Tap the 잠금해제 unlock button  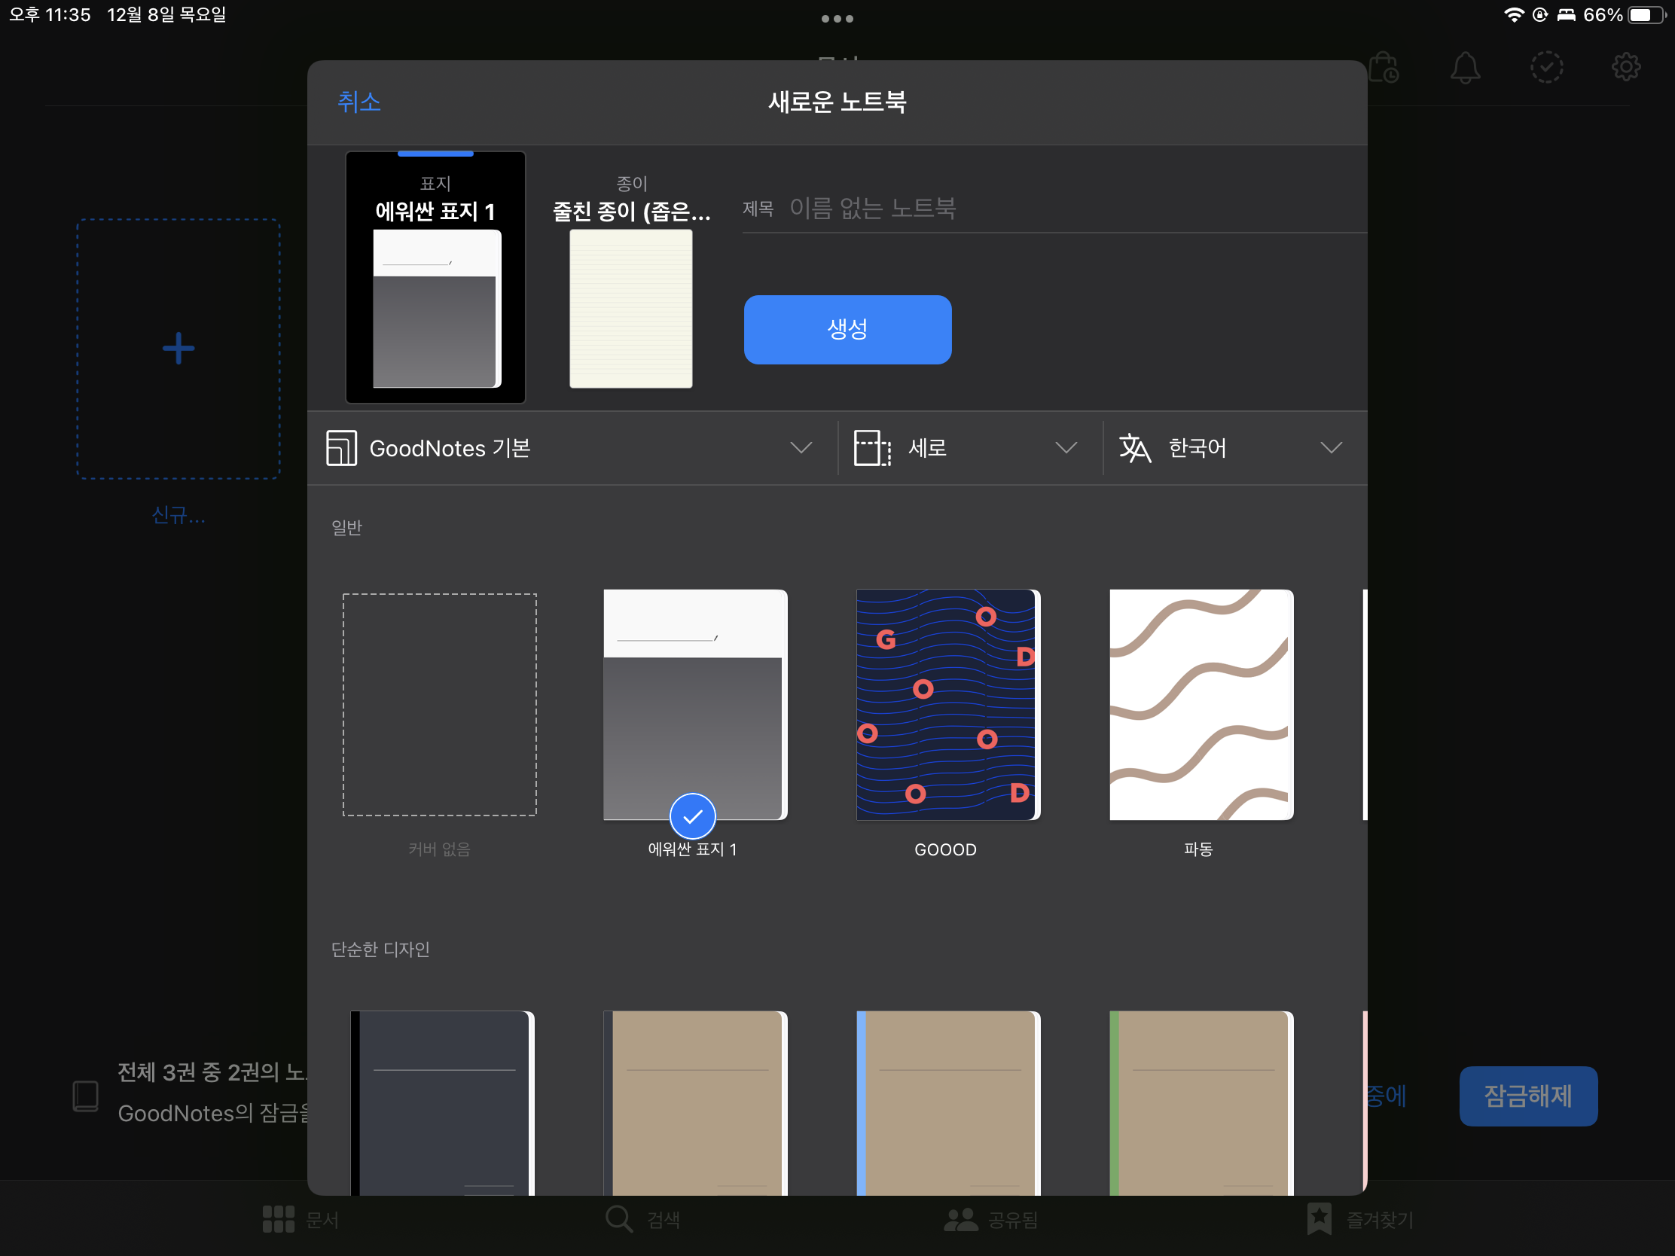point(1528,1096)
